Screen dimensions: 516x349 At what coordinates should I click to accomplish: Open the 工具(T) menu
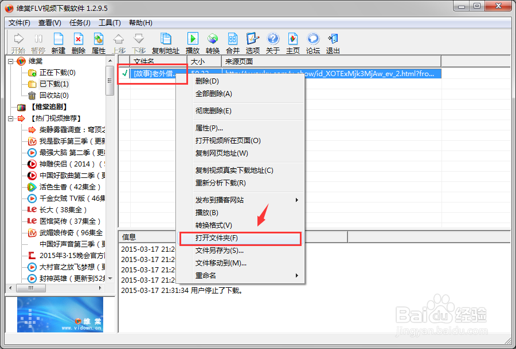pyautogui.click(x=110, y=23)
